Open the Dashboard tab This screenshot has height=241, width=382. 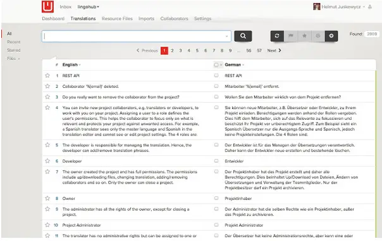(53, 19)
